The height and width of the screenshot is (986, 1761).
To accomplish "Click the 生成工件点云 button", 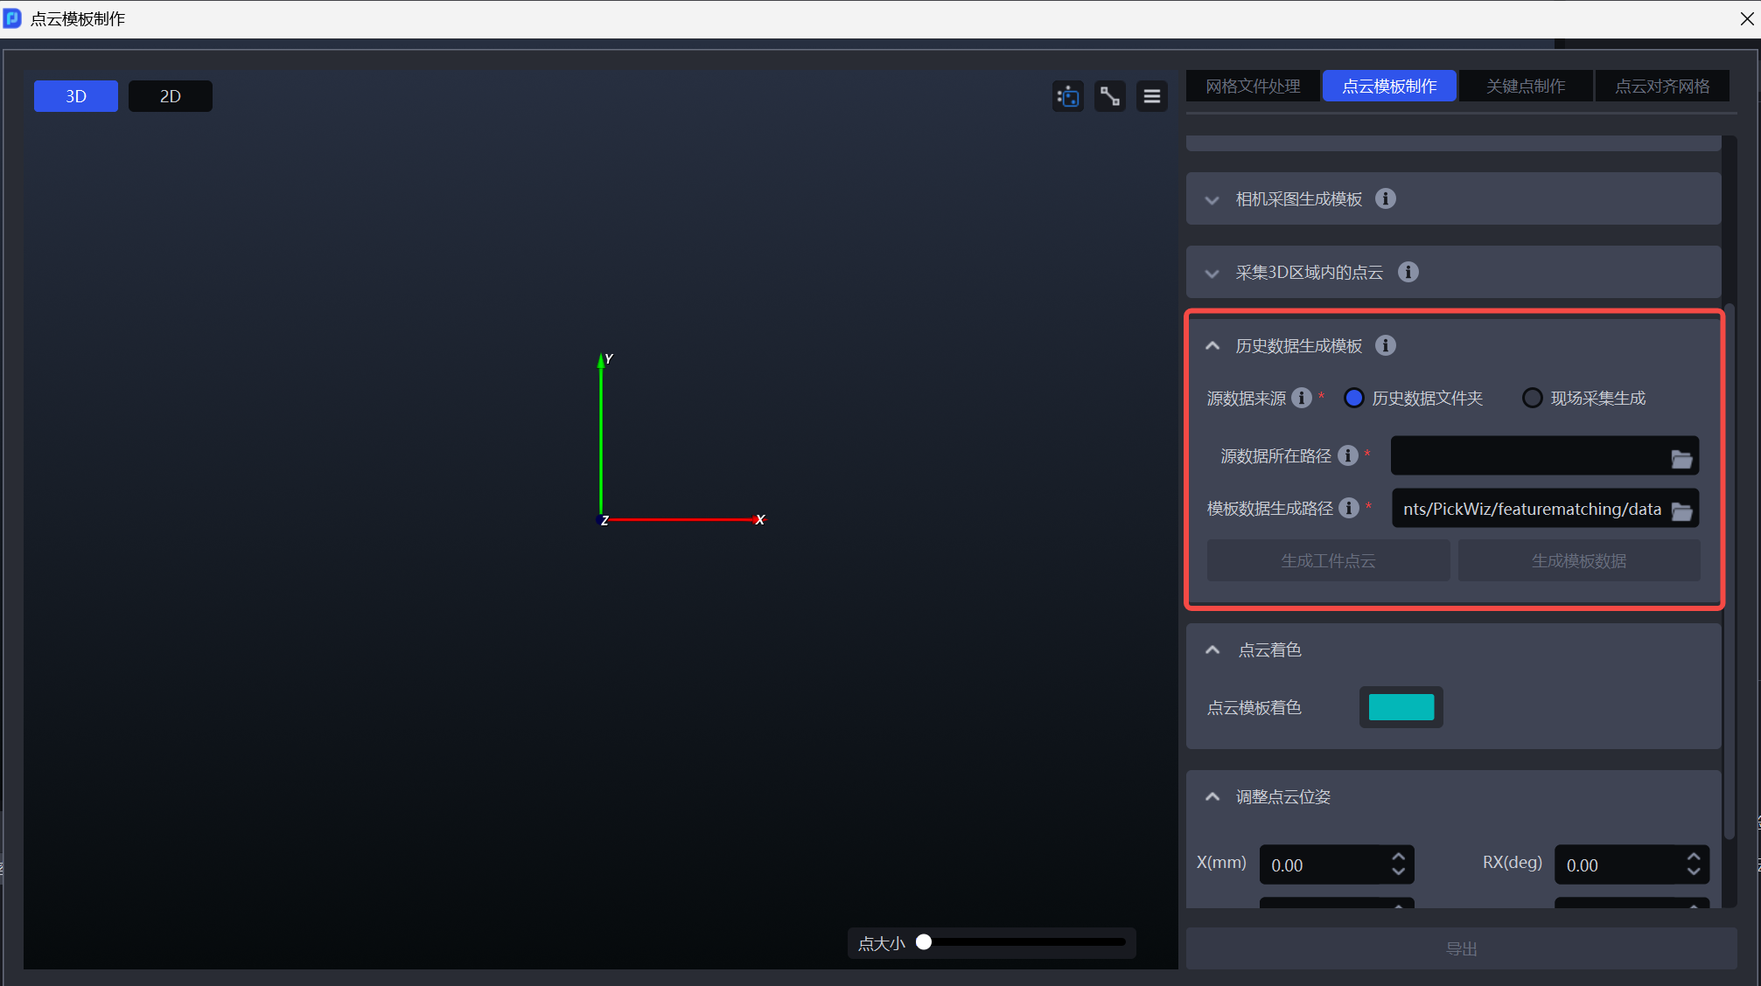I will point(1327,560).
